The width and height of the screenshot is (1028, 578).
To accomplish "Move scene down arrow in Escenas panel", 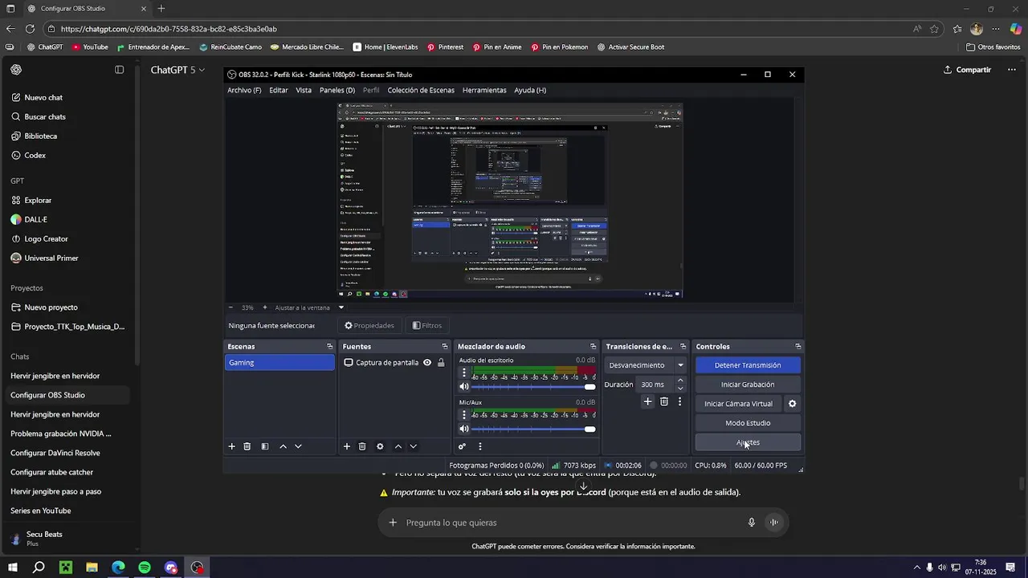I will (x=298, y=446).
